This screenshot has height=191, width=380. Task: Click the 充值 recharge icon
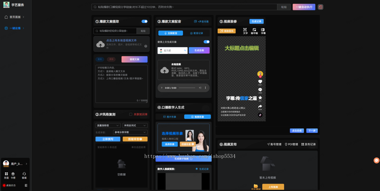[6, 174]
